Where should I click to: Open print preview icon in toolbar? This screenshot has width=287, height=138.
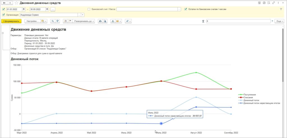point(105,21)
